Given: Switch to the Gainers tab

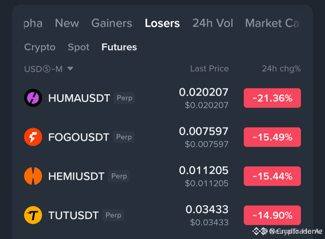Looking at the screenshot, I should pos(112,23).
